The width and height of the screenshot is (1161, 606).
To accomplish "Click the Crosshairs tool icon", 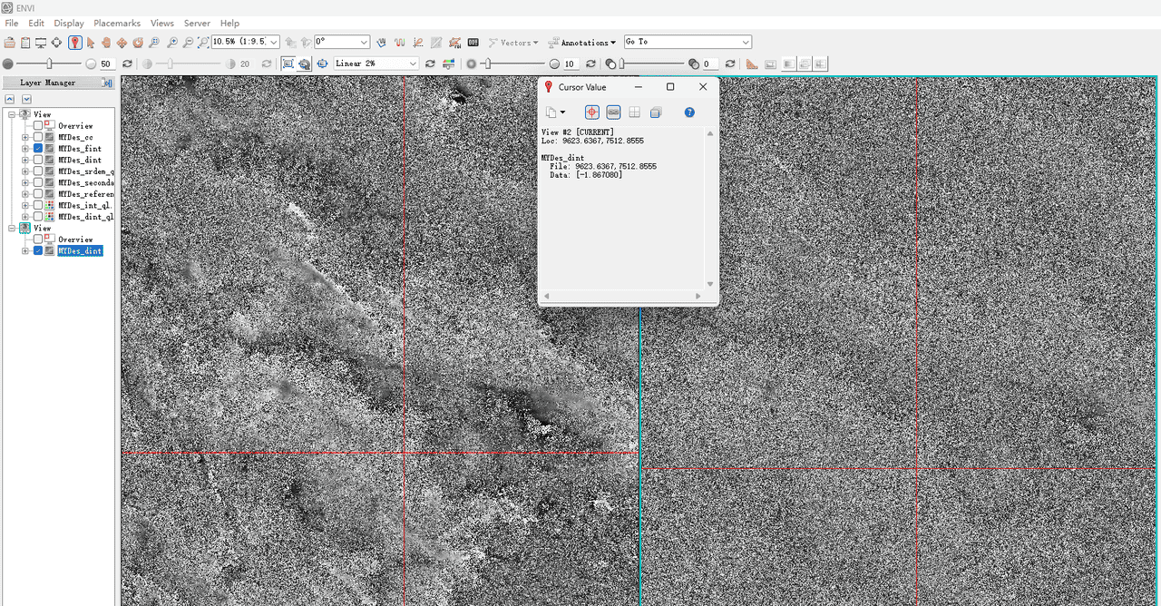I will 56,43.
